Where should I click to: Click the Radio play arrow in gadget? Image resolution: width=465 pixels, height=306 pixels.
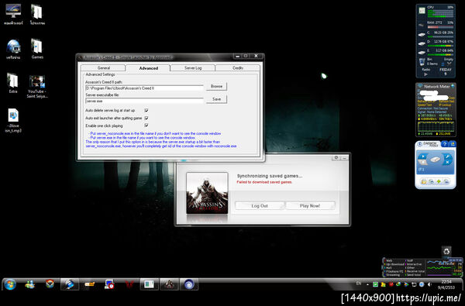[x=425, y=74]
